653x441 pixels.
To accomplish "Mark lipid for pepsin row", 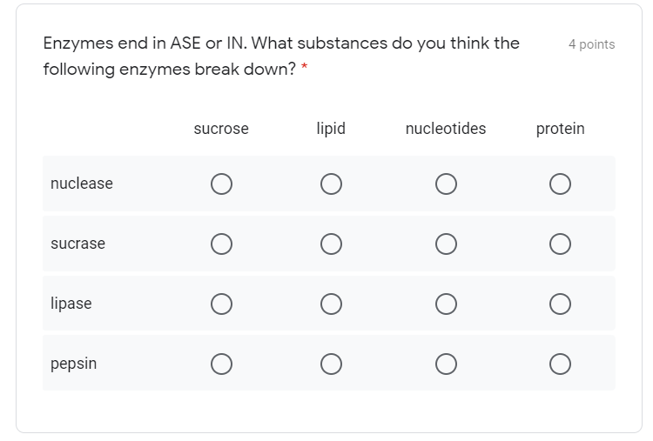I will pyautogui.click(x=330, y=363).
